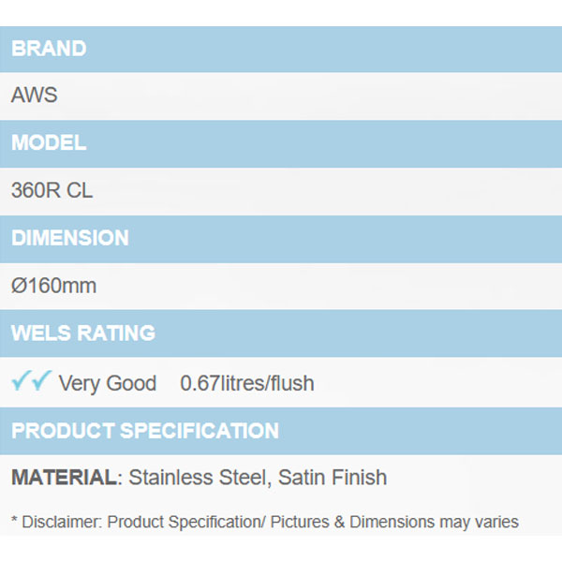The image size is (562, 562).
Task: Click the second blue tick rating icon
Action: coord(40,380)
